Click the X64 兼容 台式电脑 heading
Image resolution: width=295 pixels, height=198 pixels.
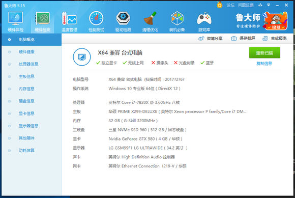point(120,52)
